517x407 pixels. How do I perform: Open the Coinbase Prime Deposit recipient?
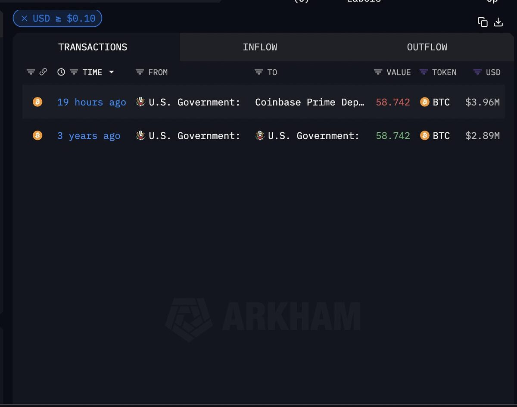(310, 102)
